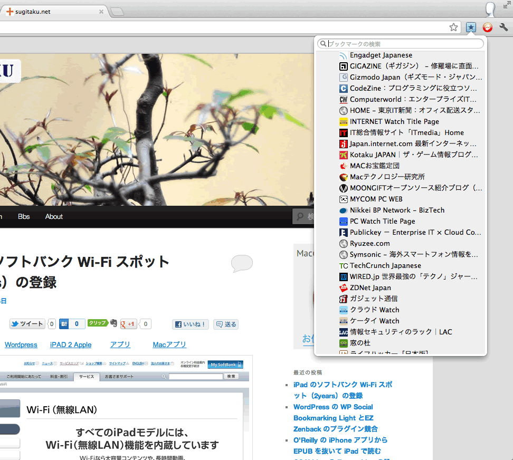This screenshot has width=513, height=460.
Task: Open Symsonic bookmark
Action: [401, 254]
